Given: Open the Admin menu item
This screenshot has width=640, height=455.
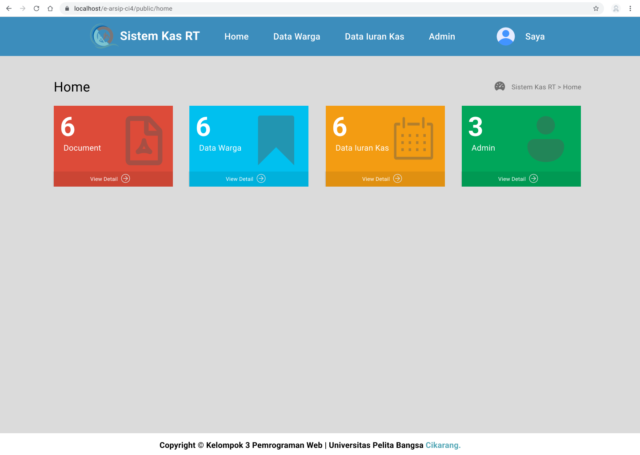Looking at the screenshot, I should [442, 36].
